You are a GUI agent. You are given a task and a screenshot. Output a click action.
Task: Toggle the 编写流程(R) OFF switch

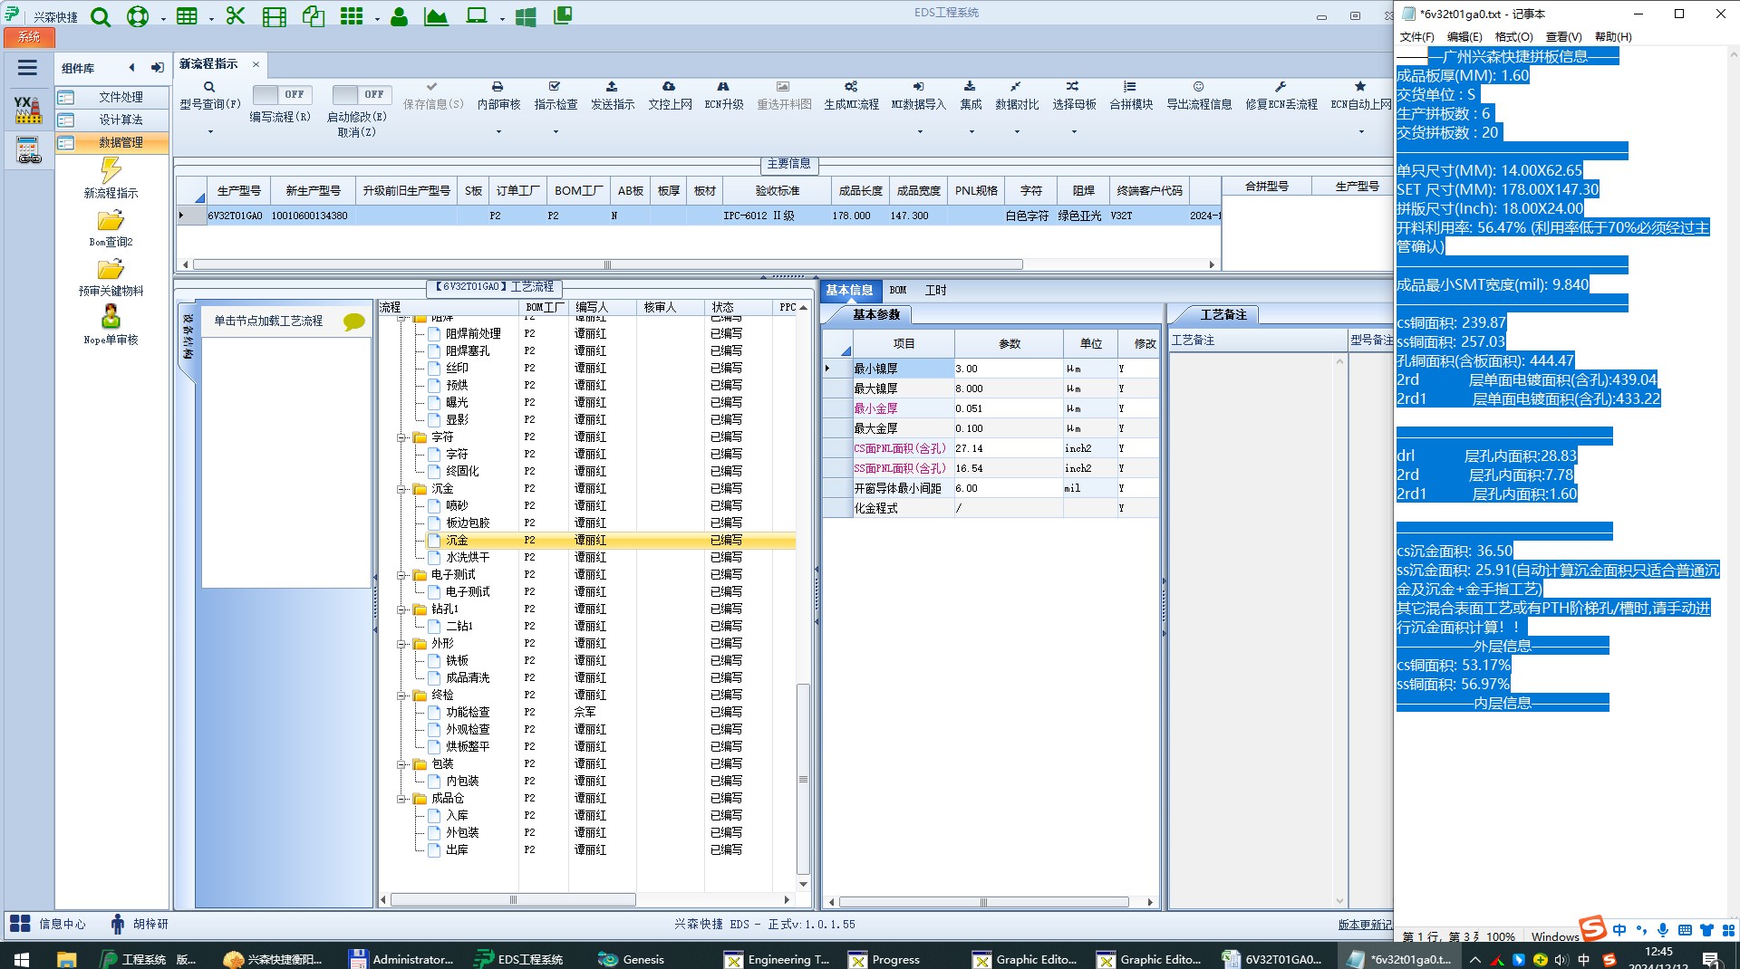tap(282, 94)
